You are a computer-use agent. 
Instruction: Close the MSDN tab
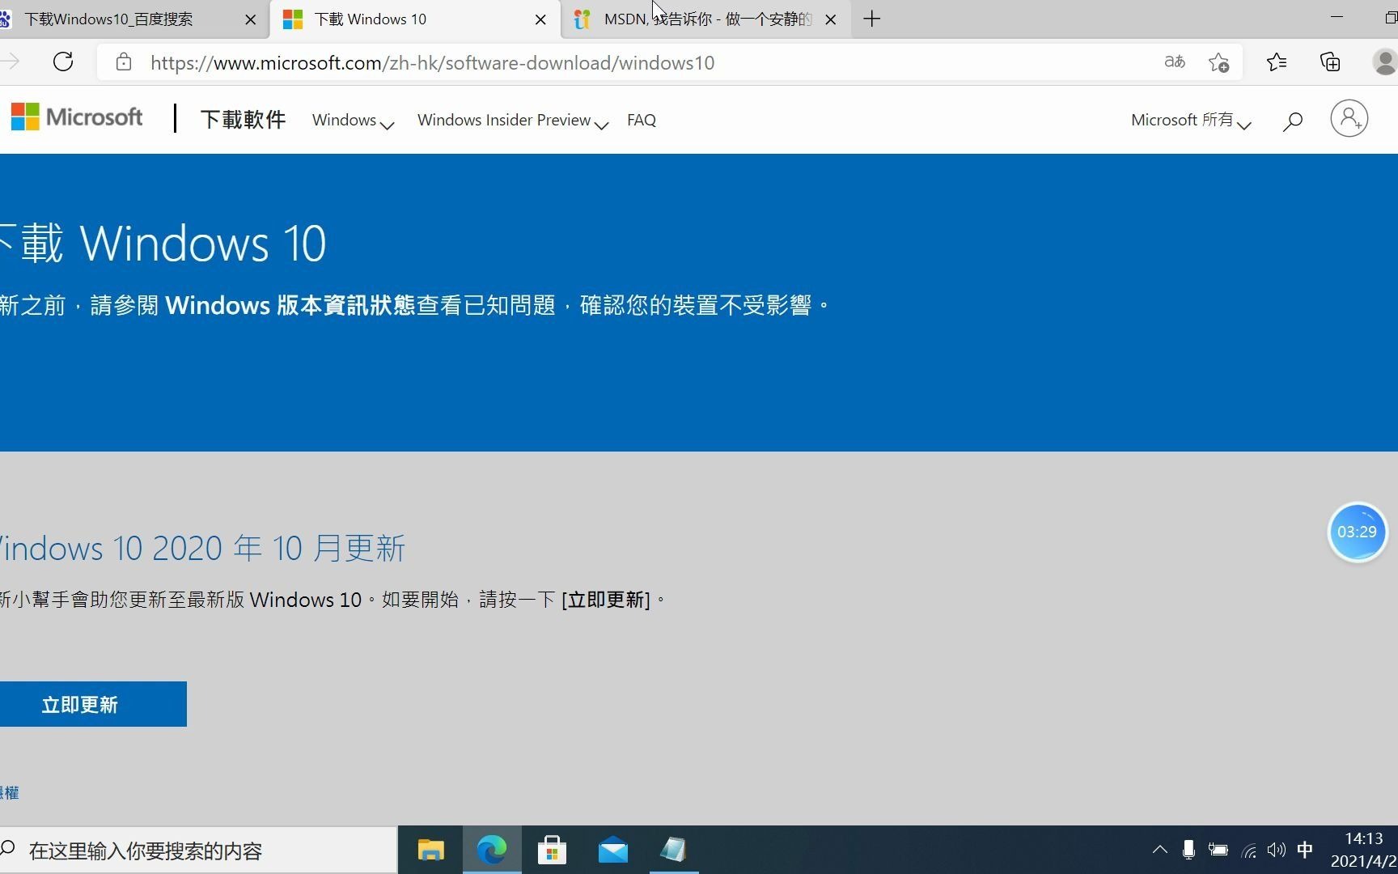830,19
